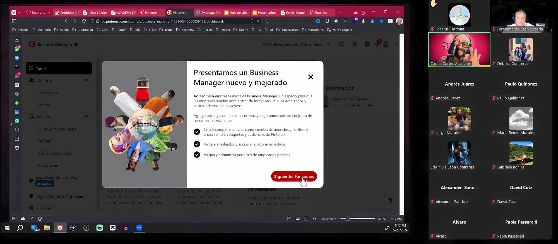Open Vivaldi settings gear in sidebar

coord(17,148)
